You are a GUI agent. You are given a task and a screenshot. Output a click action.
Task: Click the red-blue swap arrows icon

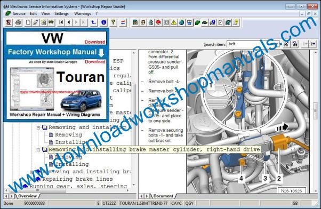[x=123, y=22]
